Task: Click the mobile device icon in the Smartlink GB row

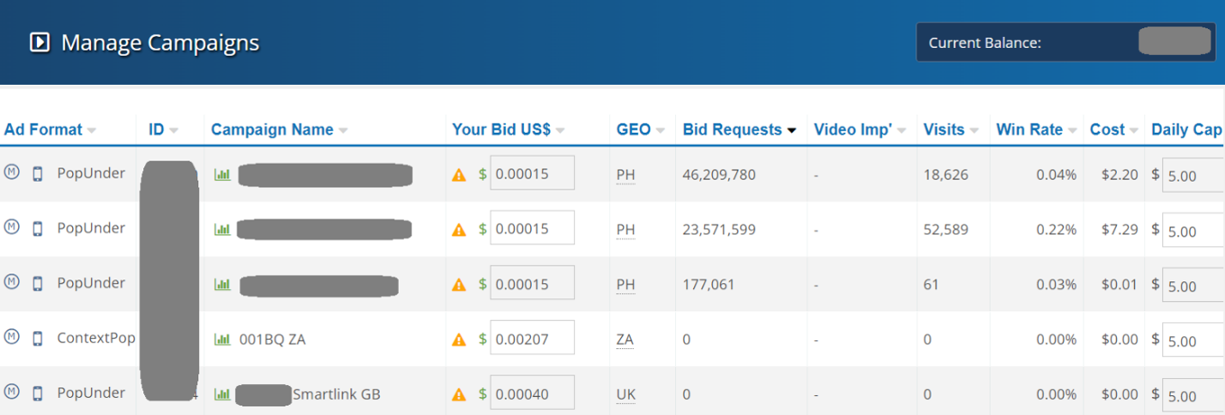Action: (37, 394)
